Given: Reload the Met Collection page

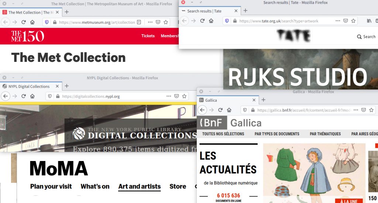Looking at the screenshot, I should tap(23, 22).
